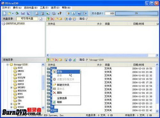Click the date cell 2004-12-20 03:13
The image size is (160, 118).
coord(142,103)
